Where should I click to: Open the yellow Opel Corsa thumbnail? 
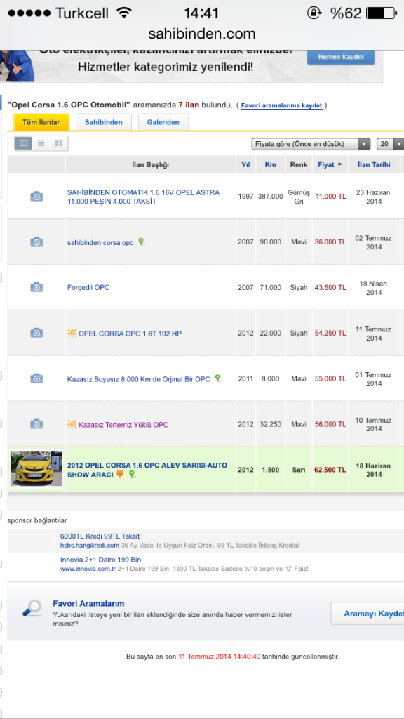tap(36, 468)
